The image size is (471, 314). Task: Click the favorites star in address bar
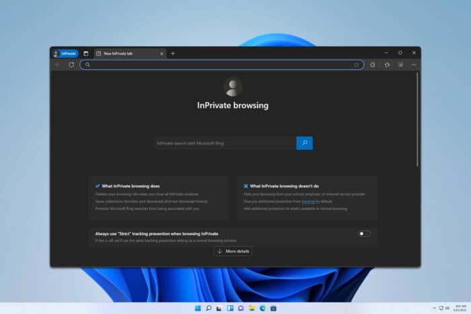coord(357,65)
